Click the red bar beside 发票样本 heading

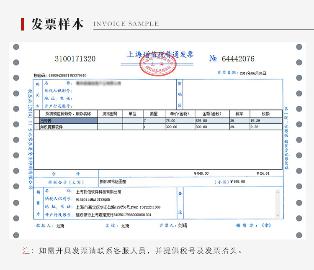(x=23, y=24)
